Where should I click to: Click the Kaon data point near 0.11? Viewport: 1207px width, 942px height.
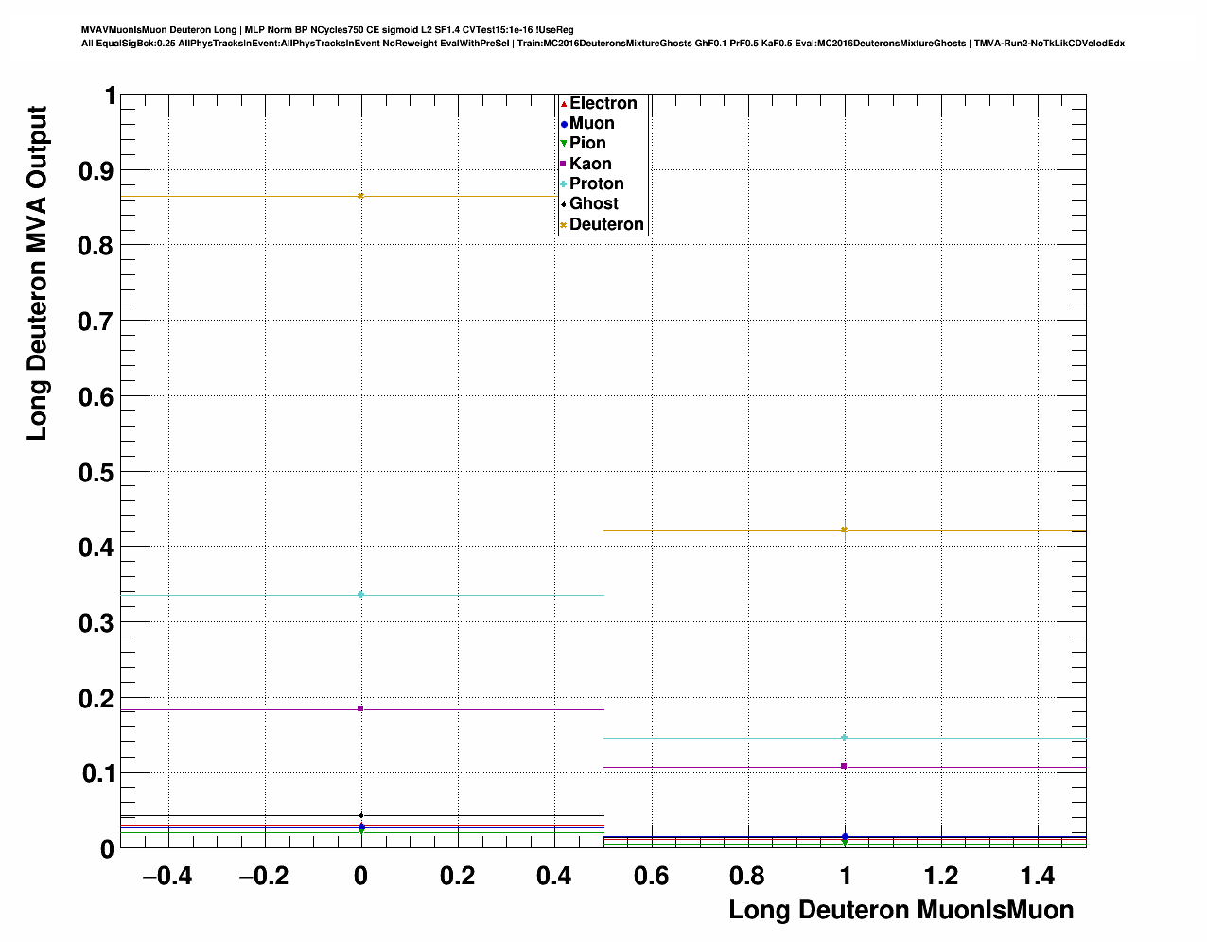click(x=844, y=766)
